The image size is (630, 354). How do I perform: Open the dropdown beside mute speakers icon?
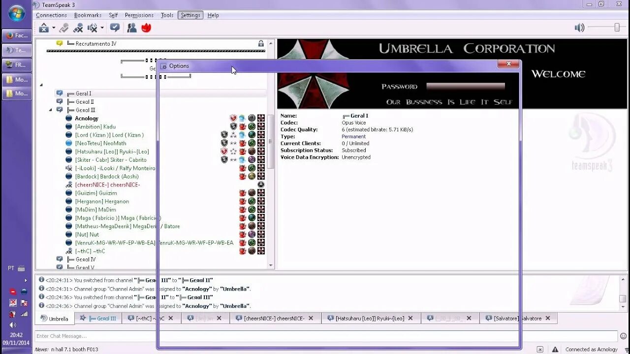(102, 28)
